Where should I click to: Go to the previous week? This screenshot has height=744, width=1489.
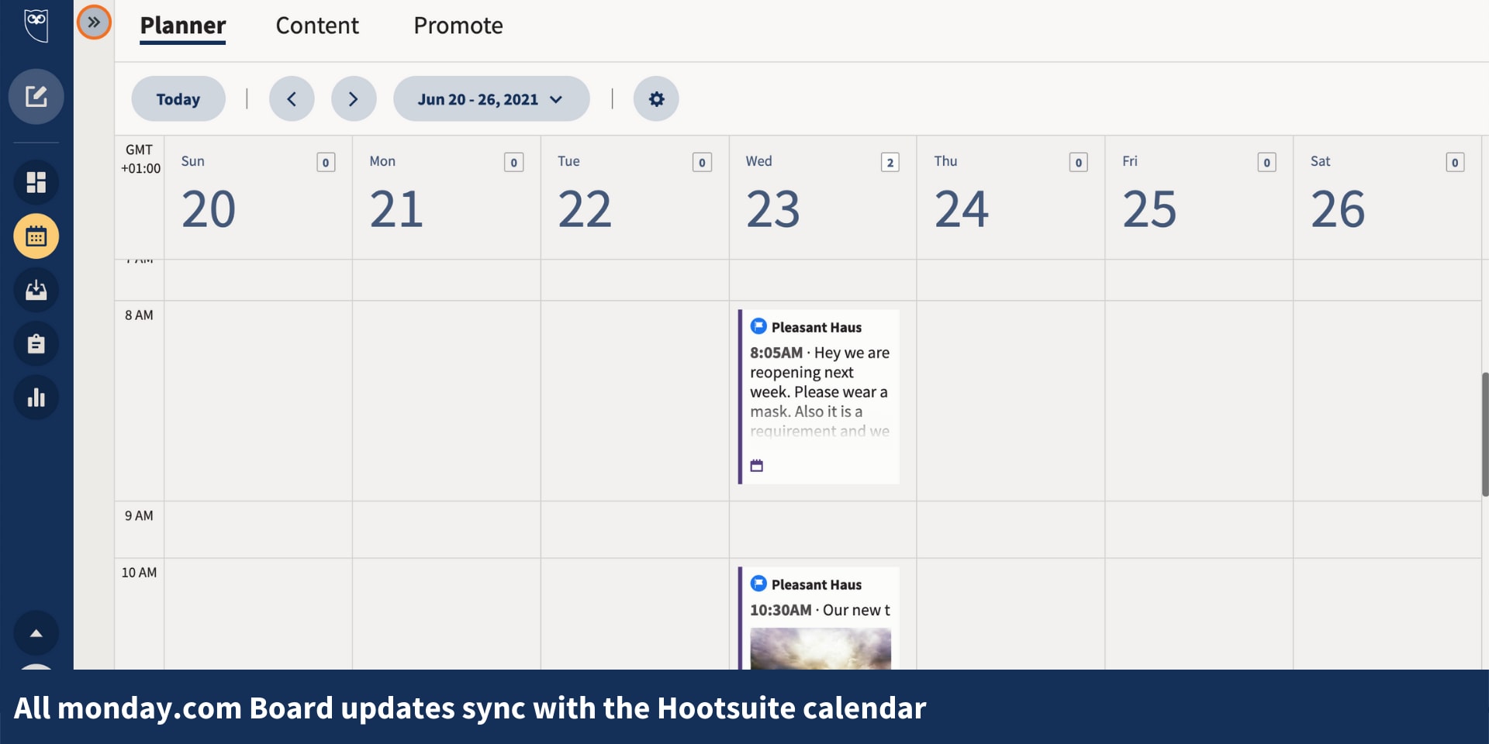tap(292, 99)
